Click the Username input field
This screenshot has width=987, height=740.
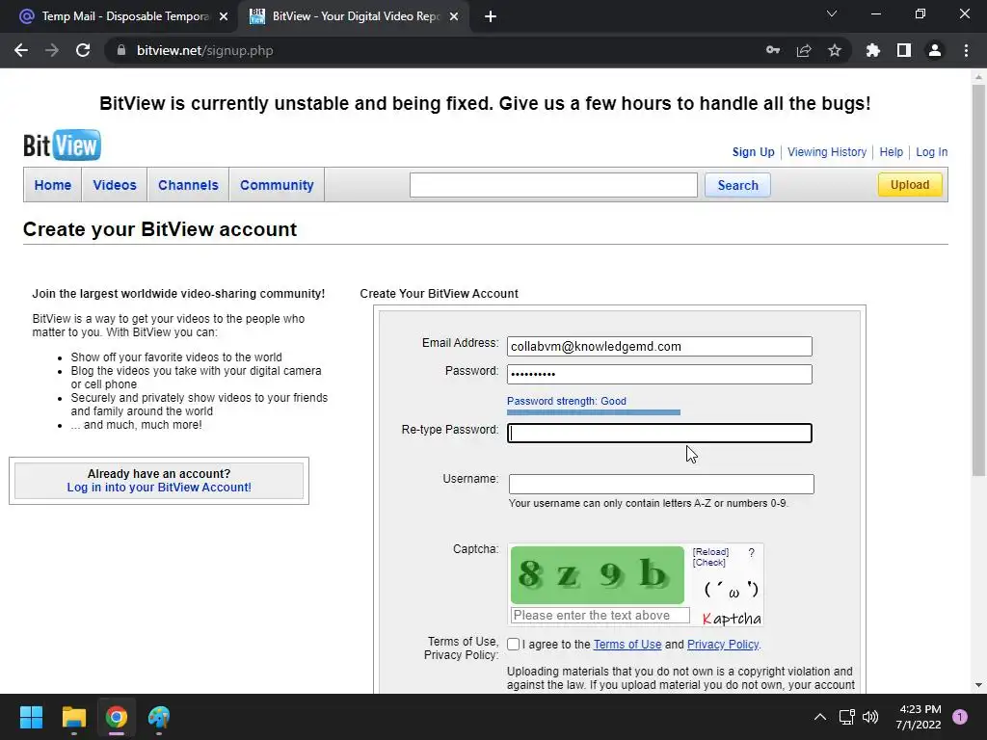click(661, 484)
